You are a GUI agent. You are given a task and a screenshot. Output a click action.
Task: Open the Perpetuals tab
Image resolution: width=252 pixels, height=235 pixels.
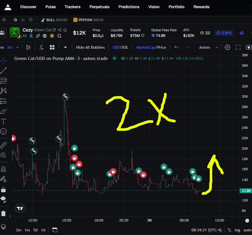99,7
